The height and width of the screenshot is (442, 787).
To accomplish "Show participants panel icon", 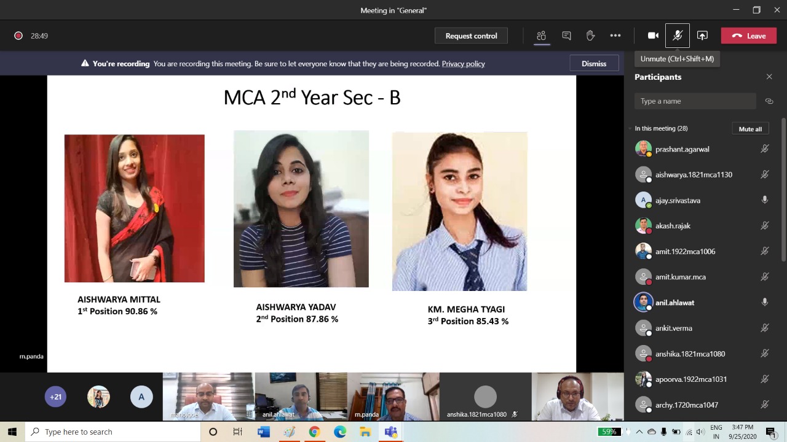I will [x=541, y=36].
